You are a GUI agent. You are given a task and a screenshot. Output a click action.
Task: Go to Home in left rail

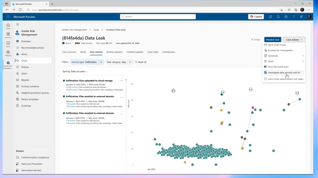(8, 26)
